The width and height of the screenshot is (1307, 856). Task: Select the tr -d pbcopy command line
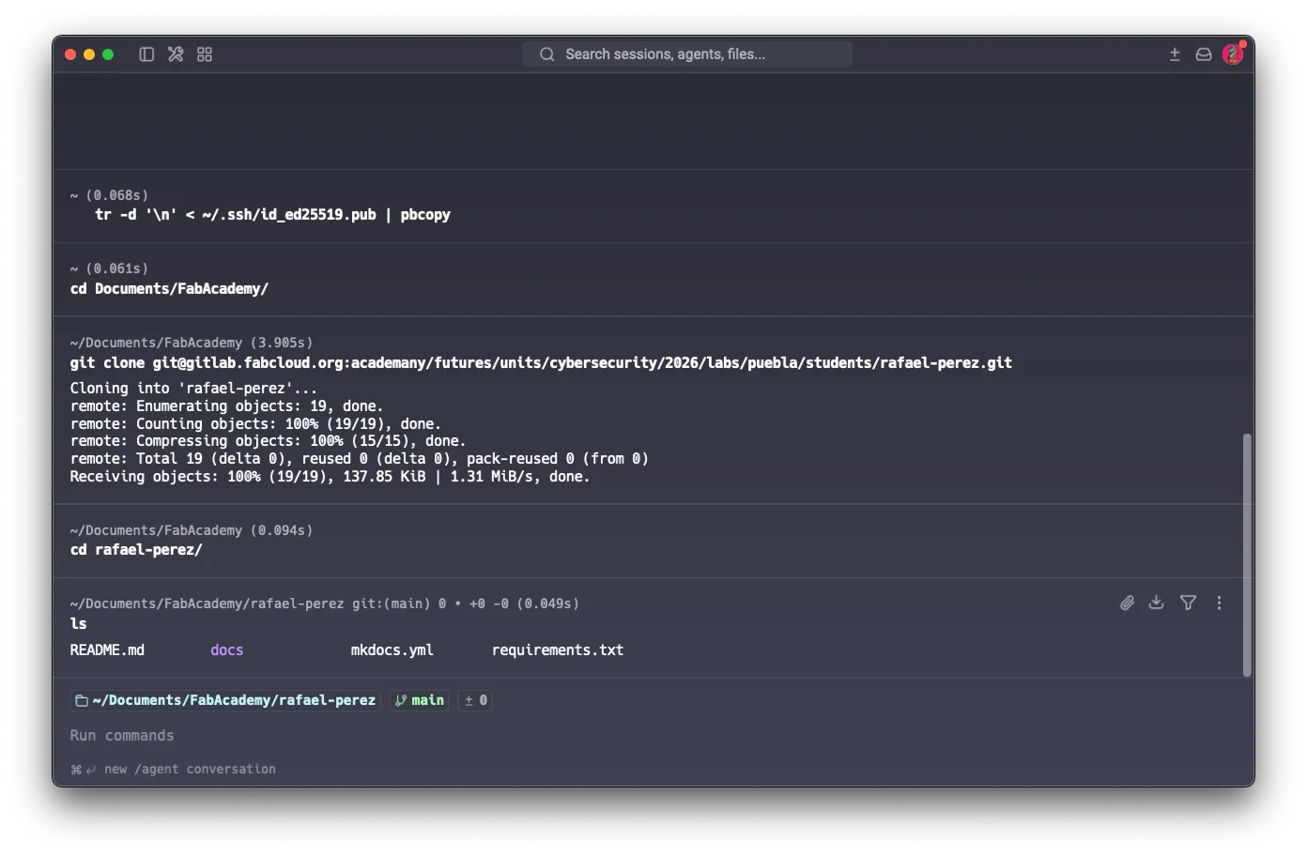pos(272,215)
